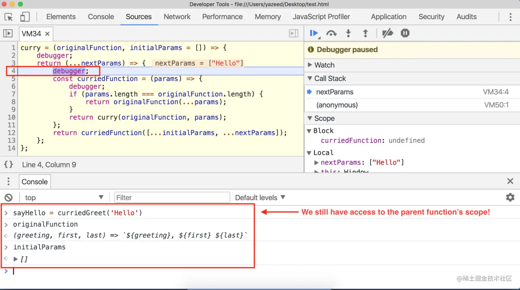Click line number 4 in the gutter
This screenshot has height=290, width=520.
[13, 71]
